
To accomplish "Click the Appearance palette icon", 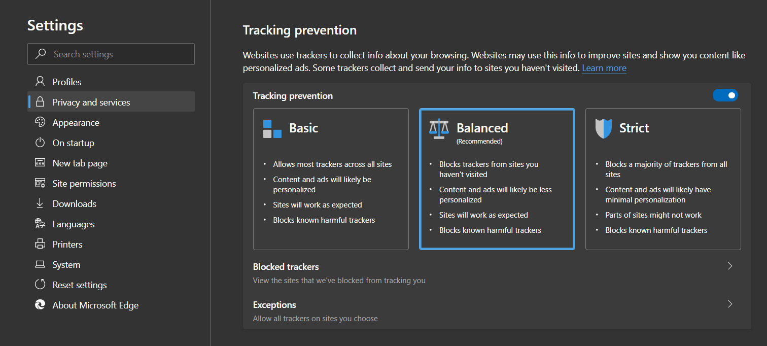I will tap(40, 122).
